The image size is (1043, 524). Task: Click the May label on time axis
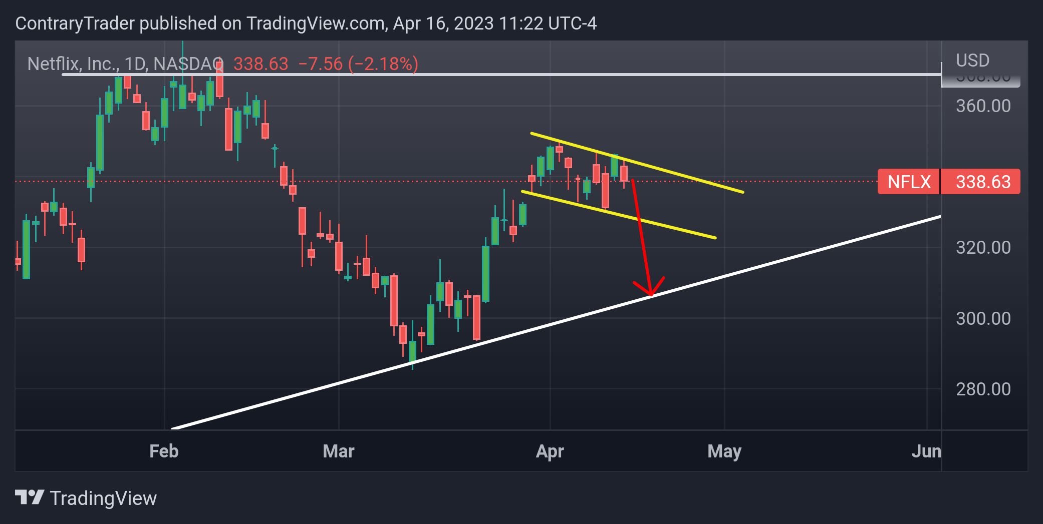click(x=724, y=451)
